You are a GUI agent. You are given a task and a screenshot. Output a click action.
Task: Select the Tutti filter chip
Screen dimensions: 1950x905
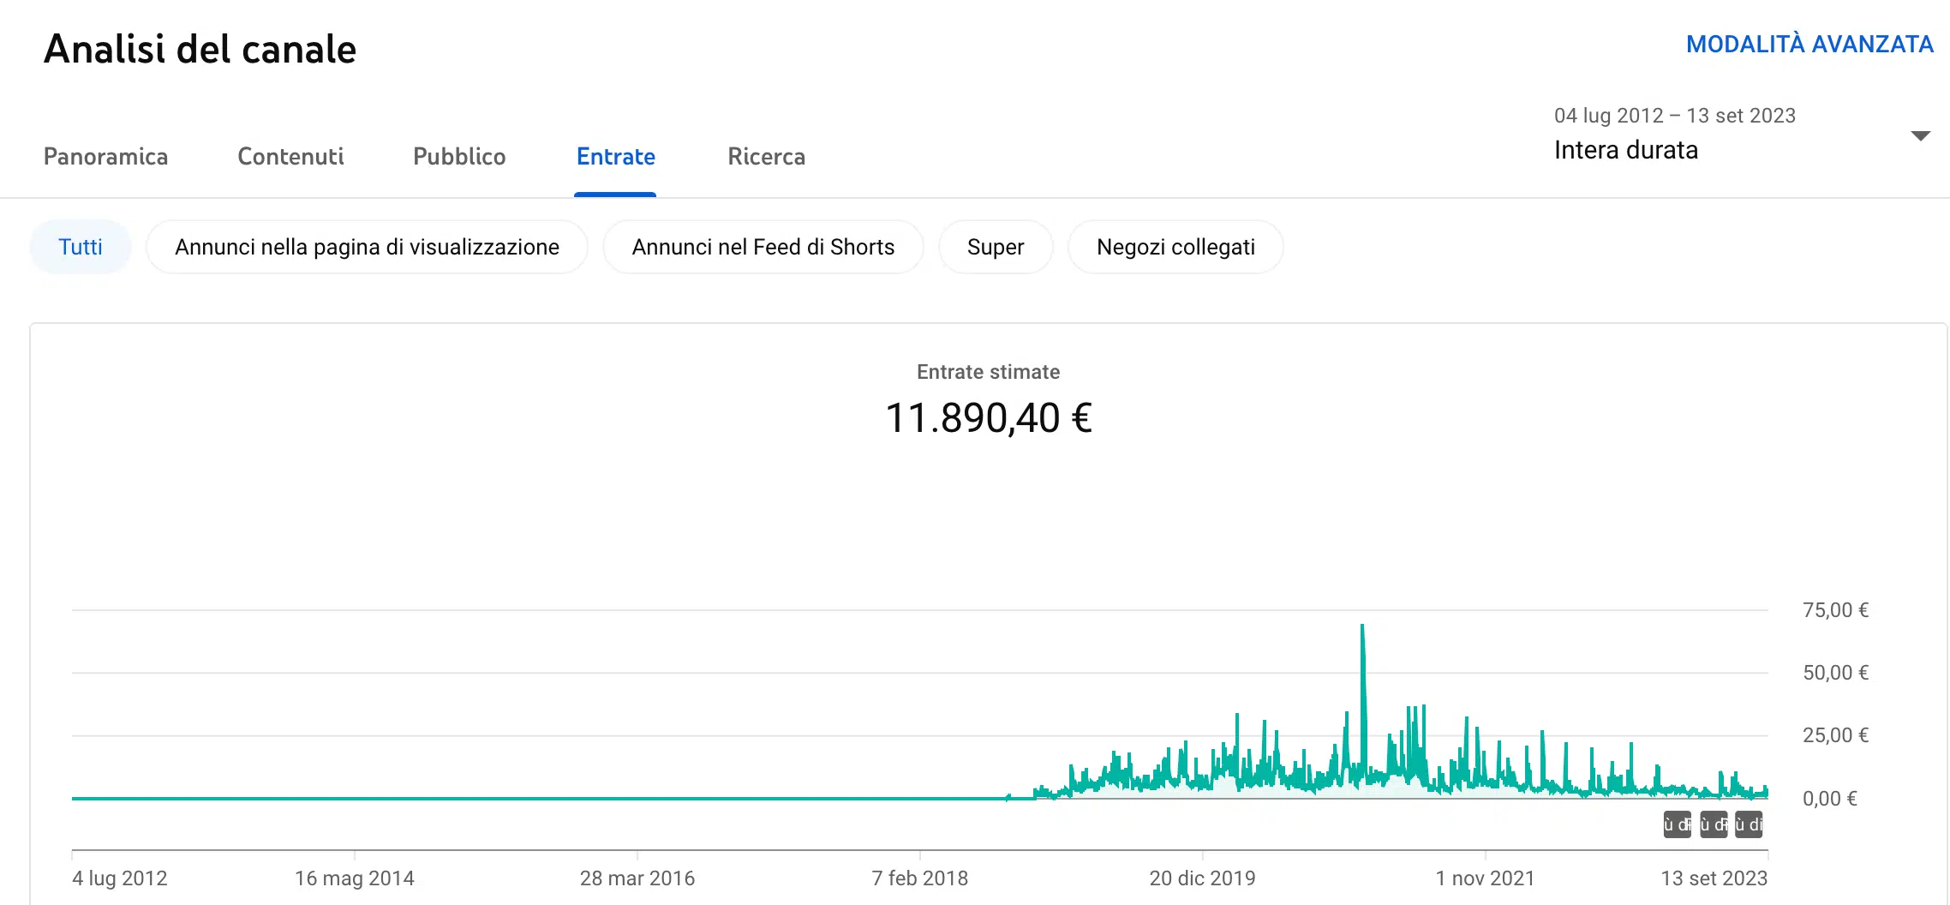[x=81, y=247]
